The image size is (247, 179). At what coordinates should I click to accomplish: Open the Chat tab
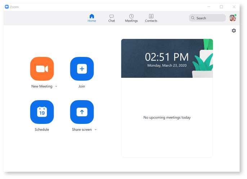pyautogui.click(x=112, y=18)
